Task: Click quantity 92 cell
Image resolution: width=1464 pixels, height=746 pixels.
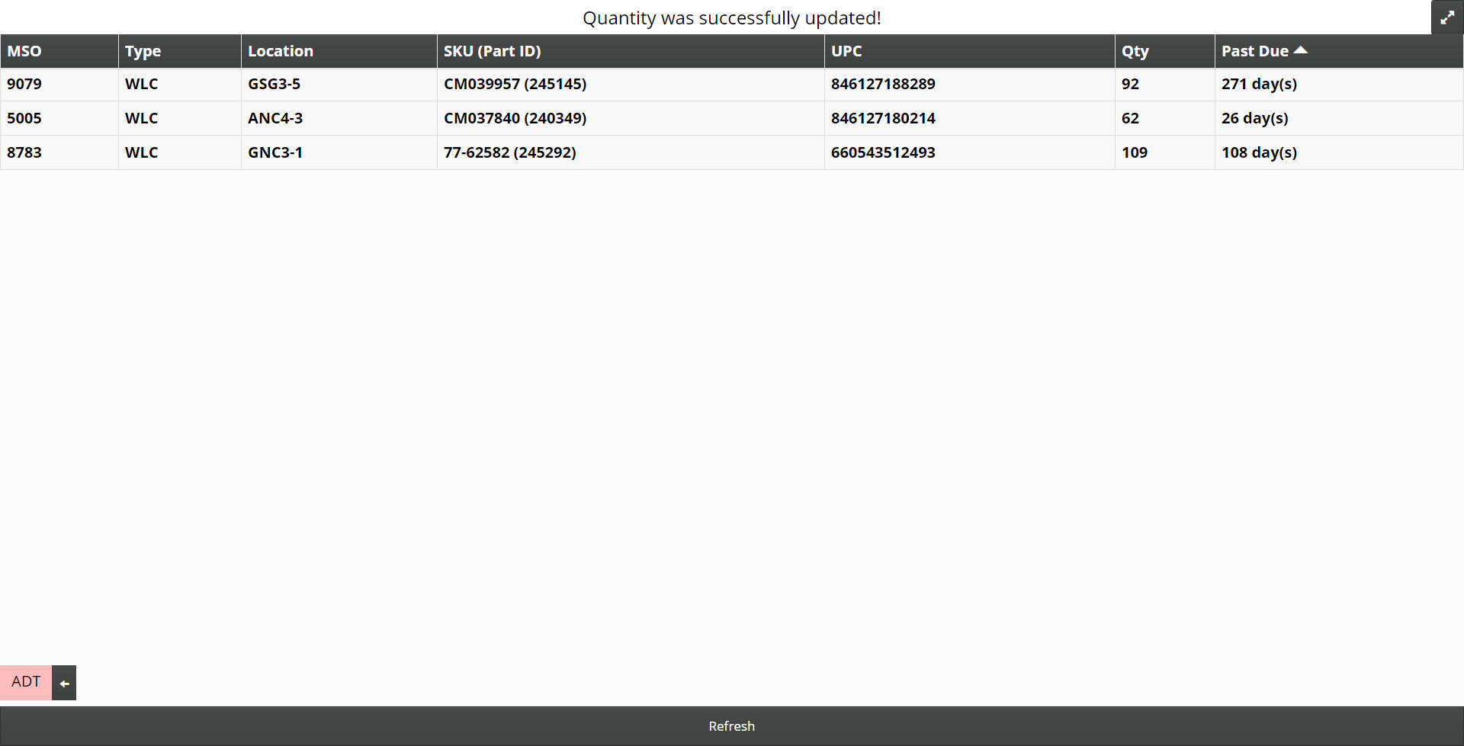Action: click(1165, 84)
